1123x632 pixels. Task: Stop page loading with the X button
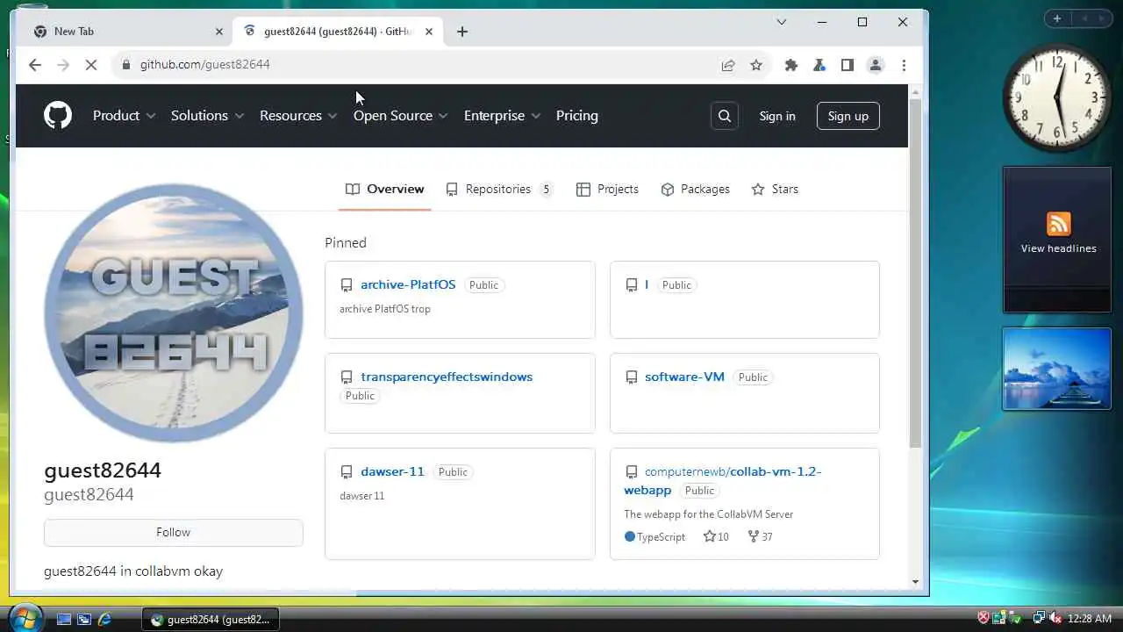click(92, 65)
